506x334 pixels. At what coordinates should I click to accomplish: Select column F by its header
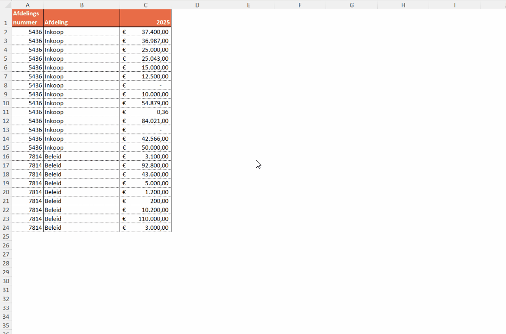click(x=300, y=5)
